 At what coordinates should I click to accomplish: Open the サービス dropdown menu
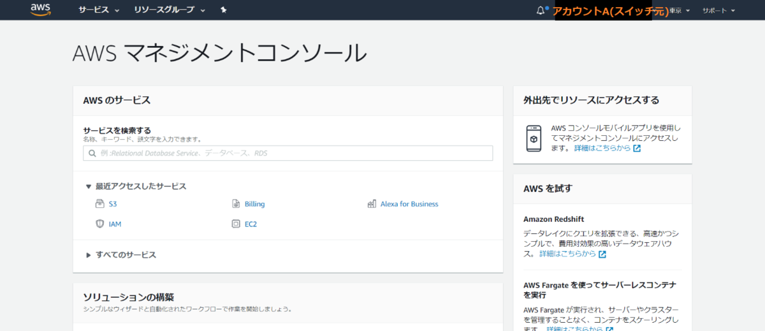click(99, 10)
